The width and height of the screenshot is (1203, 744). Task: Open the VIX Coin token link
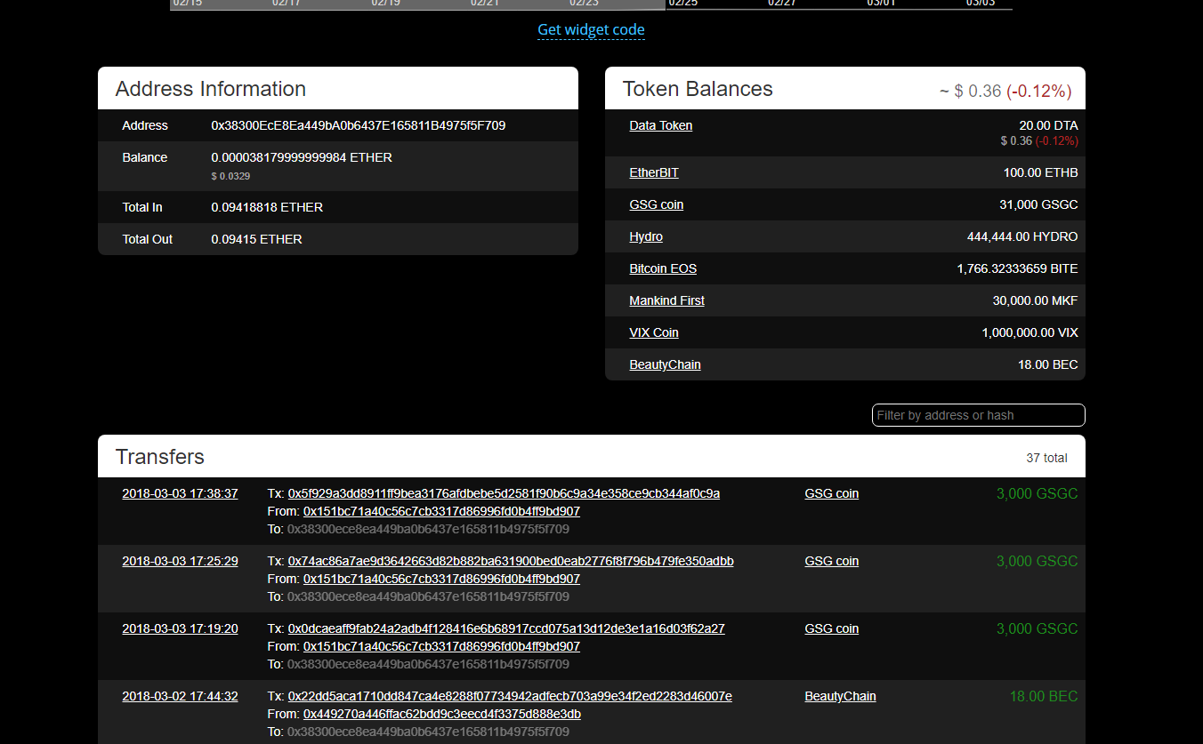pyautogui.click(x=653, y=333)
